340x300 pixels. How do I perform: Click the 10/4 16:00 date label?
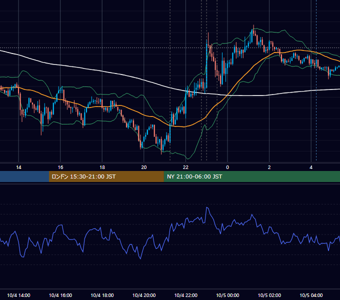[60, 295]
